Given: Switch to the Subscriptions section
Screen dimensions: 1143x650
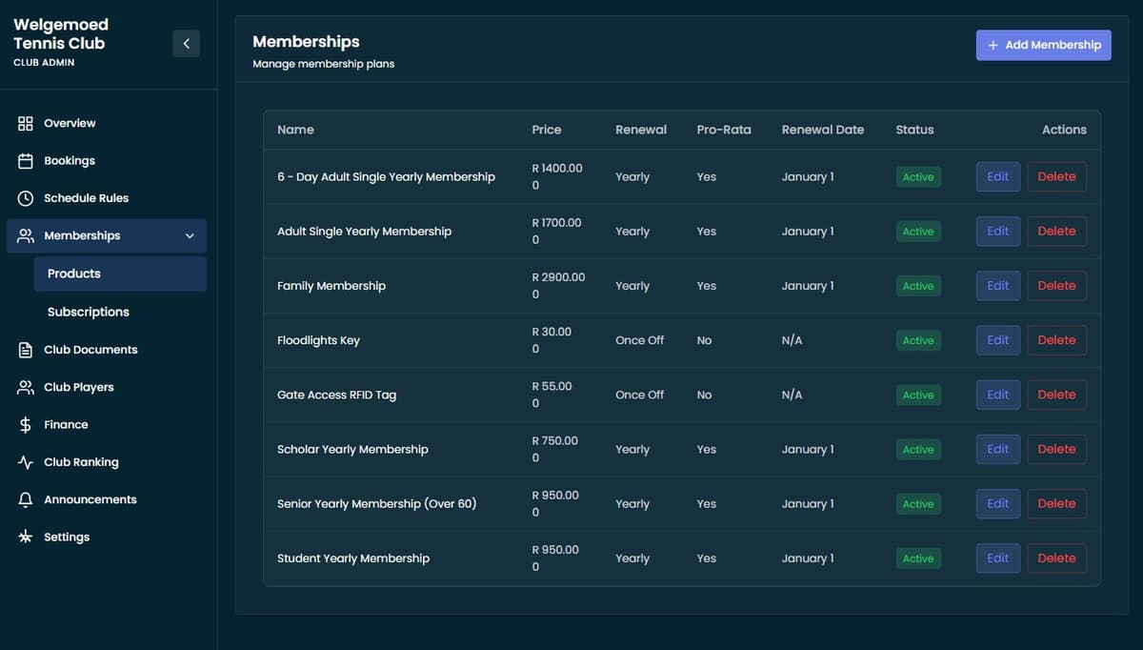Looking at the screenshot, I should (88, 312).
